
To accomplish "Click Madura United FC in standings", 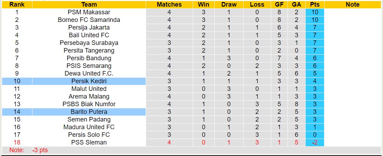I will pos(89,127).
